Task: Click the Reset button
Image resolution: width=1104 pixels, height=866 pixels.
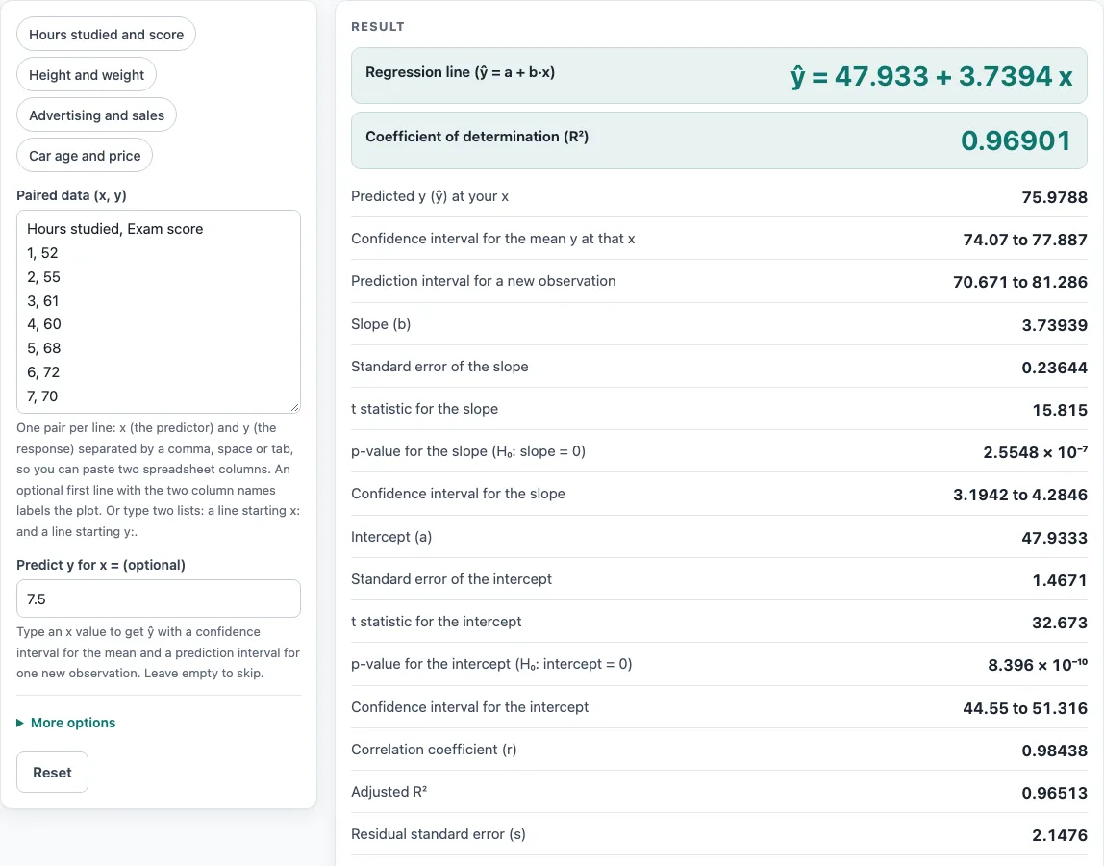Action: [x=52, y=773]
